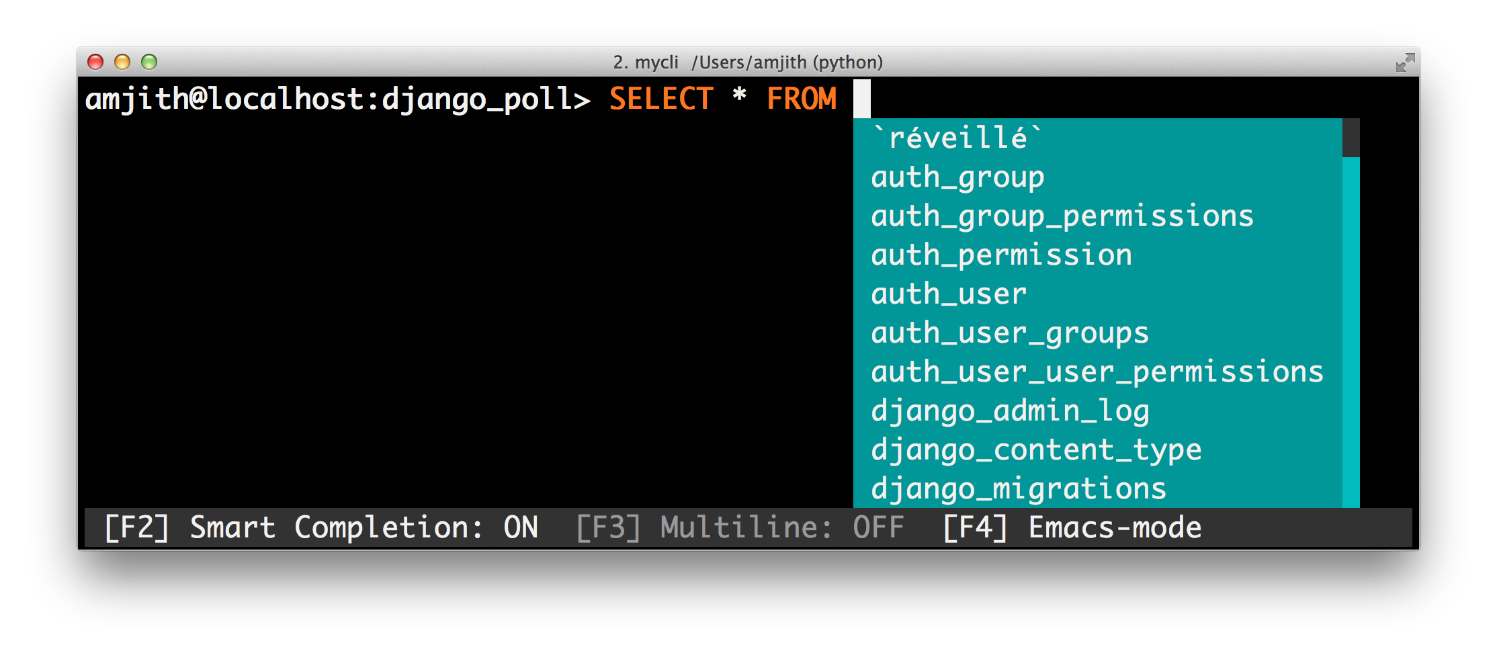Choose django_admin_log from the suggestions
The image size is (1497, 657).
pos(1097,410)
